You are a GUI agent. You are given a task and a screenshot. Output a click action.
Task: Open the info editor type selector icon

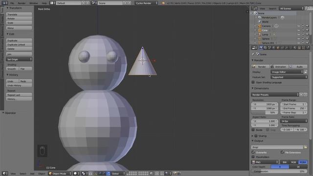point(4,3)
